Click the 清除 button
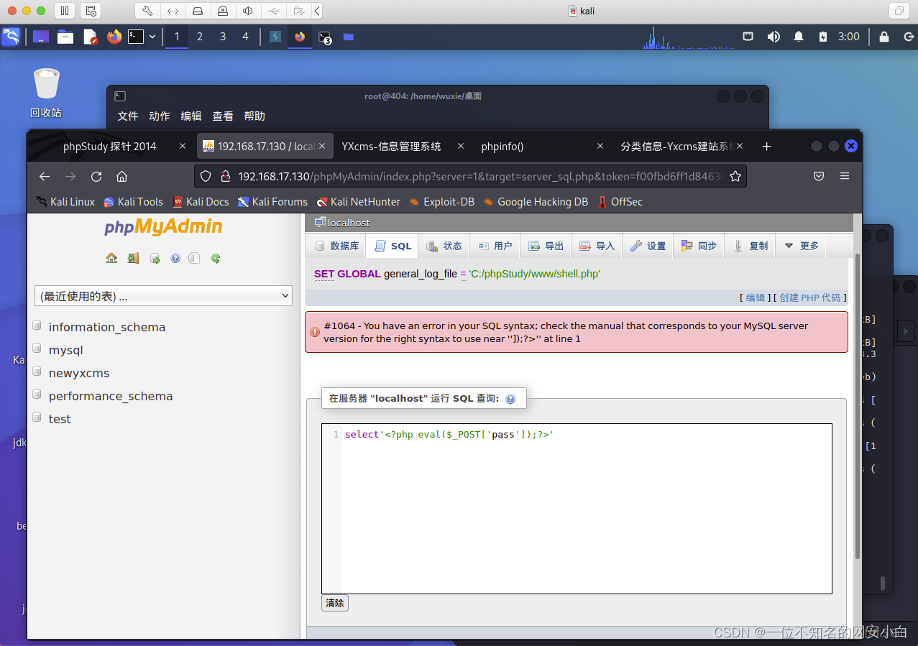This screenshot has height=646, width=918. click(335, 603)
